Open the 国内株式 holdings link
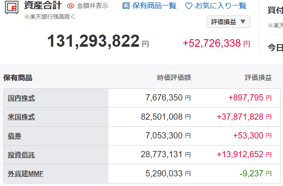The width and height of the screenshot is (283, 186). 21,98
